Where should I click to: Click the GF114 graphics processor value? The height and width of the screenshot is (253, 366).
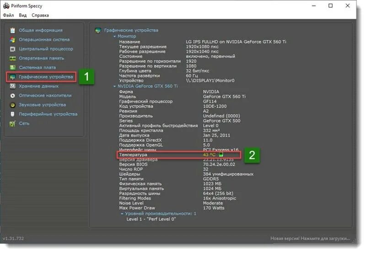(210, 101)
